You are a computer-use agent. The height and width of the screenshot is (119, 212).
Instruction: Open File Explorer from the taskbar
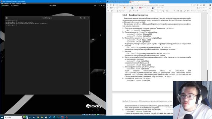click(42, 117)
